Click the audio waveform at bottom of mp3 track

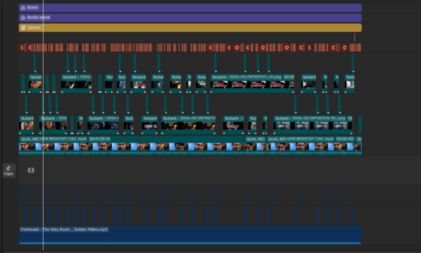[x=187, y=242]
